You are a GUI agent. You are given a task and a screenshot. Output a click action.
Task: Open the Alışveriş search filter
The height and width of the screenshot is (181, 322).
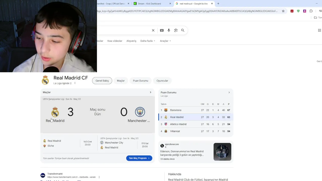tap(131, 41)
